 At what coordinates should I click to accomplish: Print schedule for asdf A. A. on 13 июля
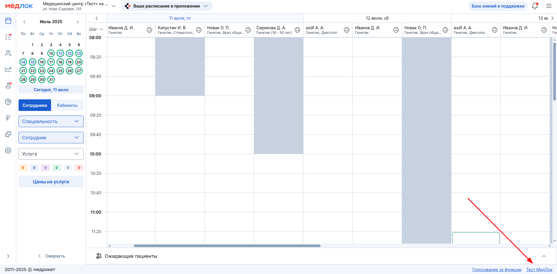(x=495, y=30)
